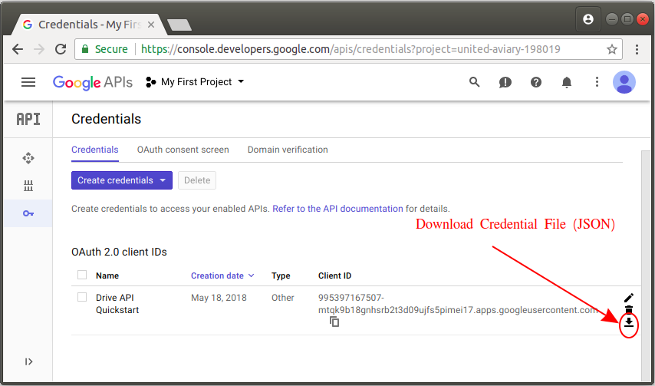Open the notifications bell
The image size is (655, 386).
pos(567,82)
